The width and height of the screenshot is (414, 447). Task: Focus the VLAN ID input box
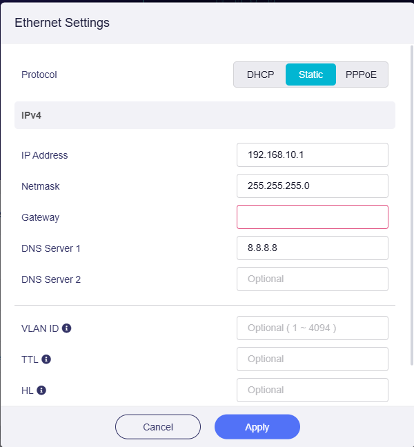coord(312,328)
